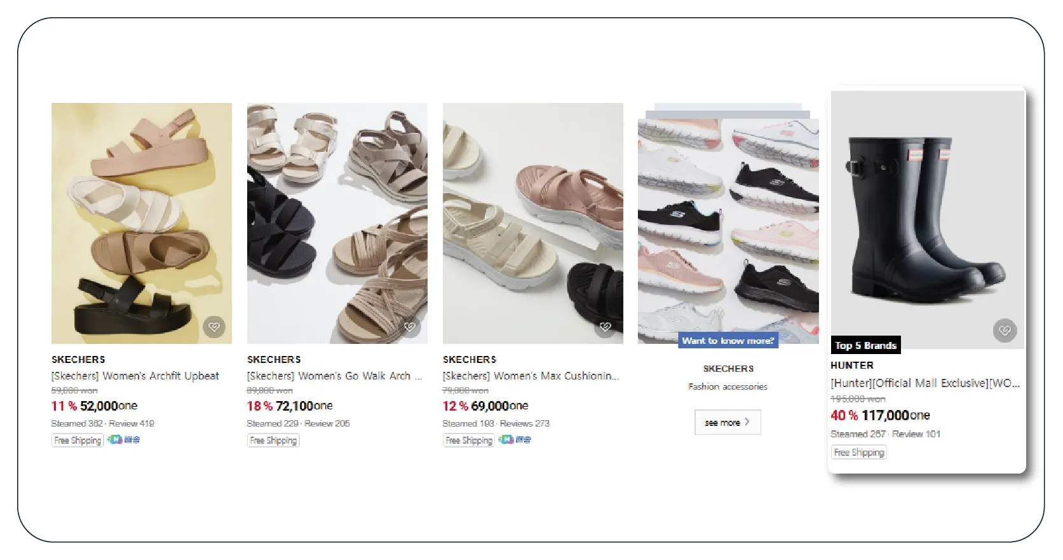Click the HUNTER brand name
Screen dimensions: 1063x560
coord(851,365)
